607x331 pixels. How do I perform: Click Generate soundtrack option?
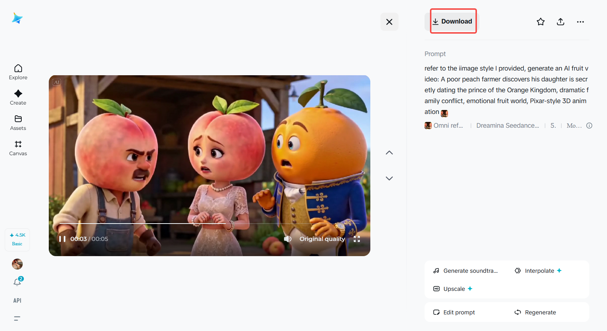[465, 271]
